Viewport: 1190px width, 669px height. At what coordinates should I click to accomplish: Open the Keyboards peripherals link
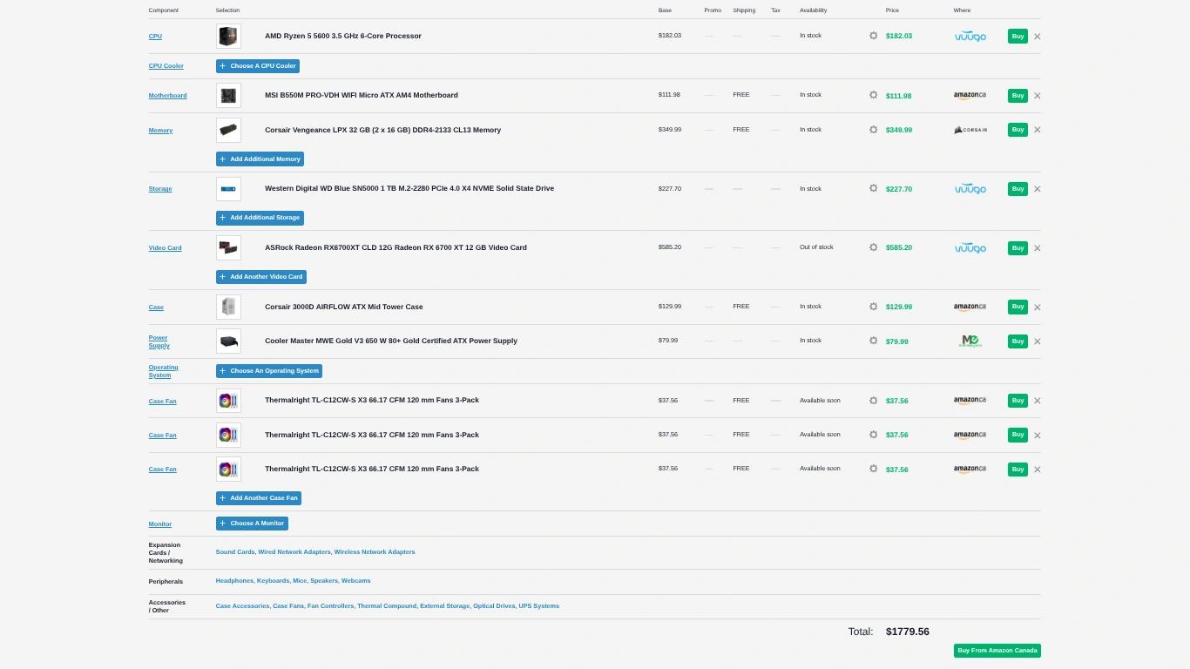coord(272,581)
